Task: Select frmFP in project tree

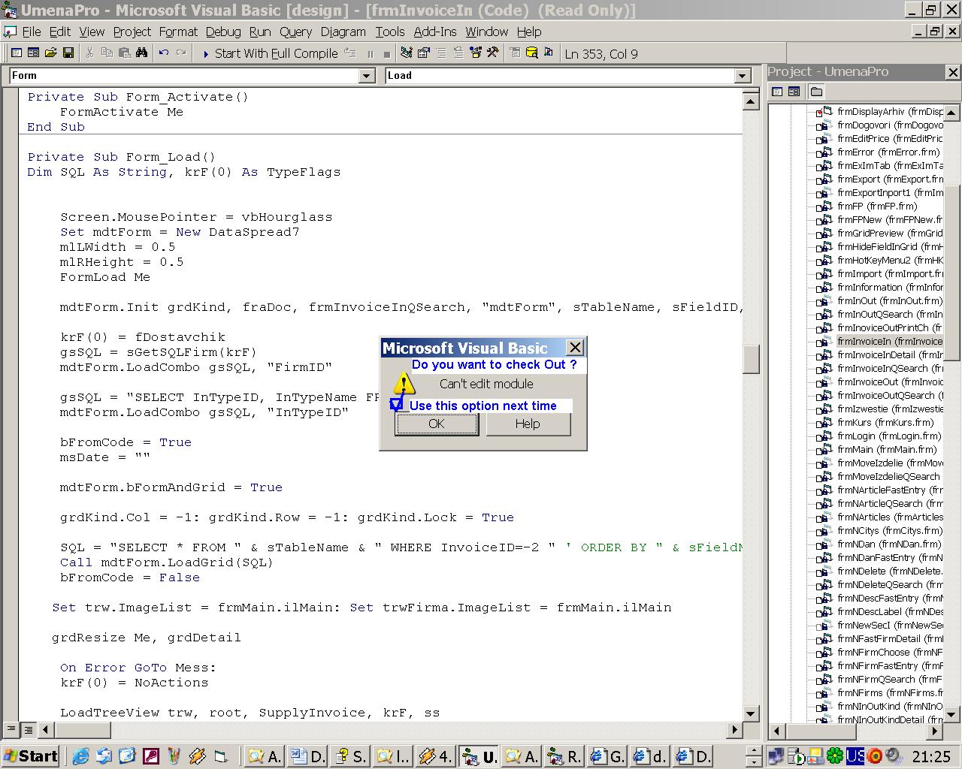Action: point(877,206)
